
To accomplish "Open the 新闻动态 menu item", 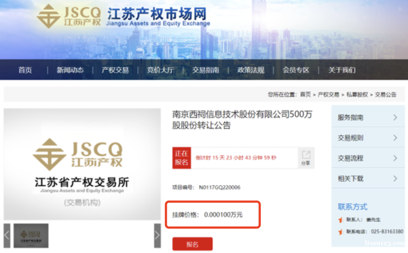I will (x=70, y=70).
